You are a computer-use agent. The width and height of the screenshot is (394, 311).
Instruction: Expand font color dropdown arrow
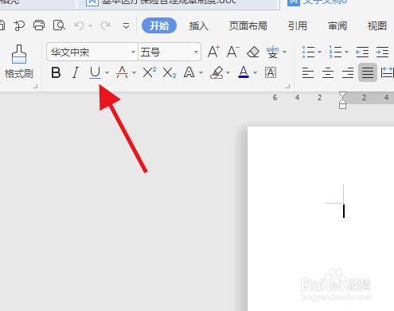(256, 72)
